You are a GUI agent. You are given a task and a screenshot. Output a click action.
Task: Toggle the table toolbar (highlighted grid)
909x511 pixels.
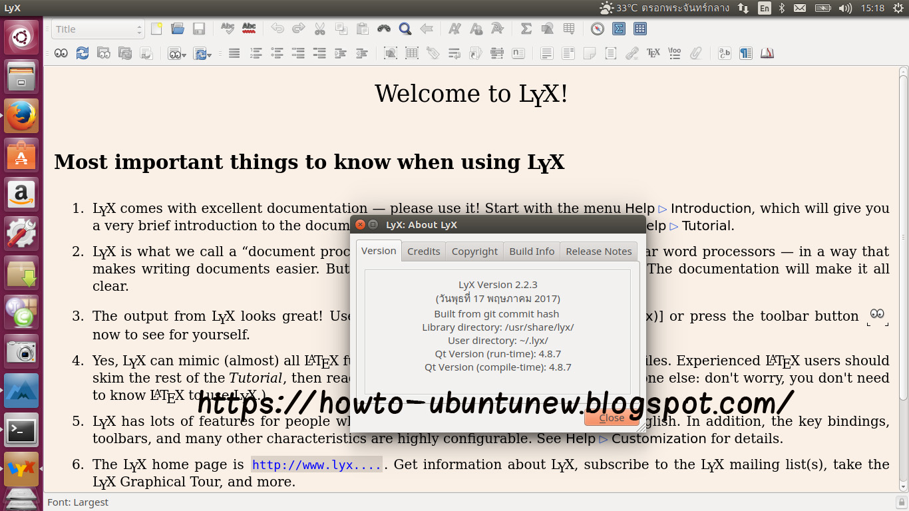point(640,29)
